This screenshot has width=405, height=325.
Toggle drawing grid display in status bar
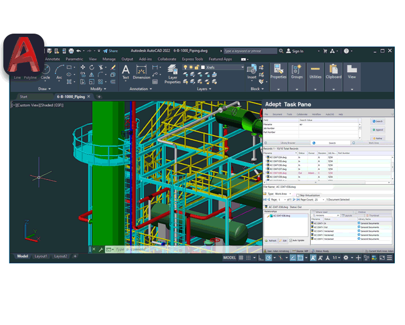pos(241,258)
